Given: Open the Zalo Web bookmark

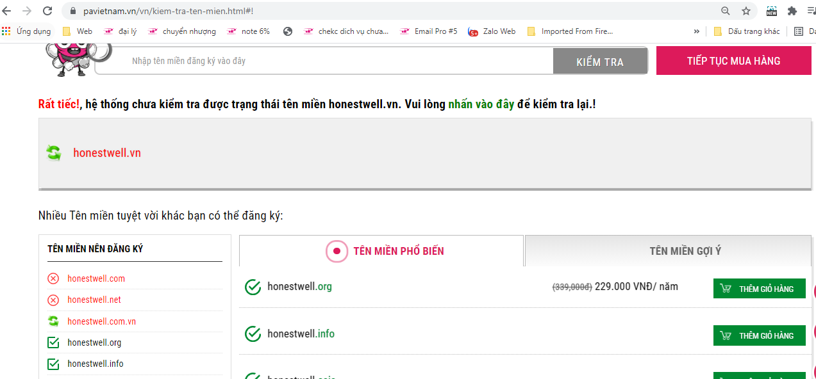Looking at the screenshot, I should 492,31.
